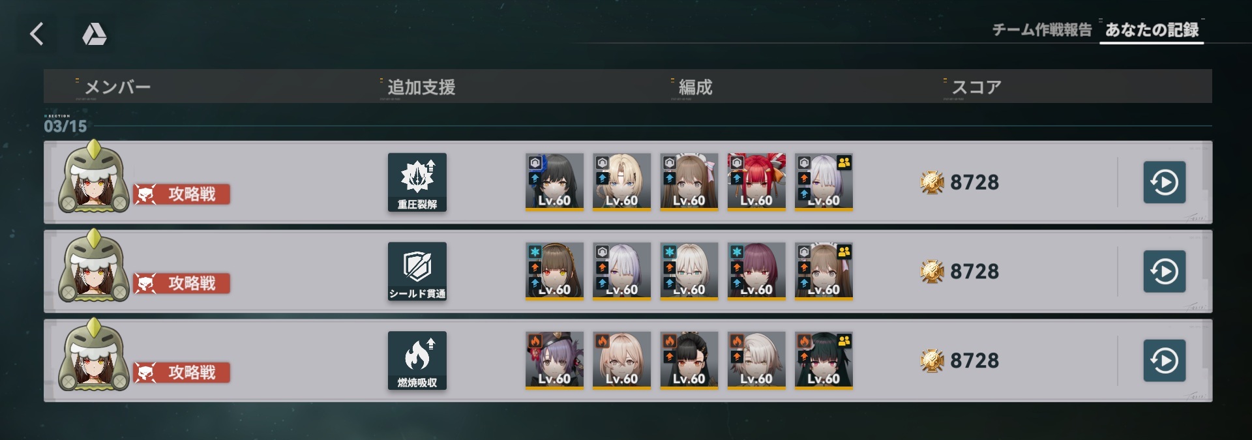The height and width of the screenshot is (440, 1252).
Task: Switch to チーム作戦報告 tab
Action: [x=1041, y=30]
